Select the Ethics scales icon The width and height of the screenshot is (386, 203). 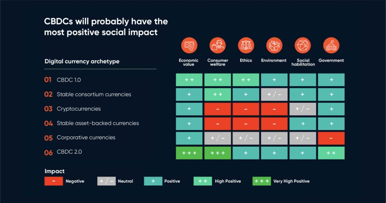tap(246, 45)
